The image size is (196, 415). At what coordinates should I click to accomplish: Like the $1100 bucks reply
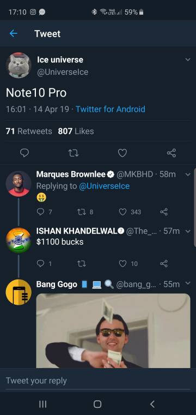[x=128, y=263]
